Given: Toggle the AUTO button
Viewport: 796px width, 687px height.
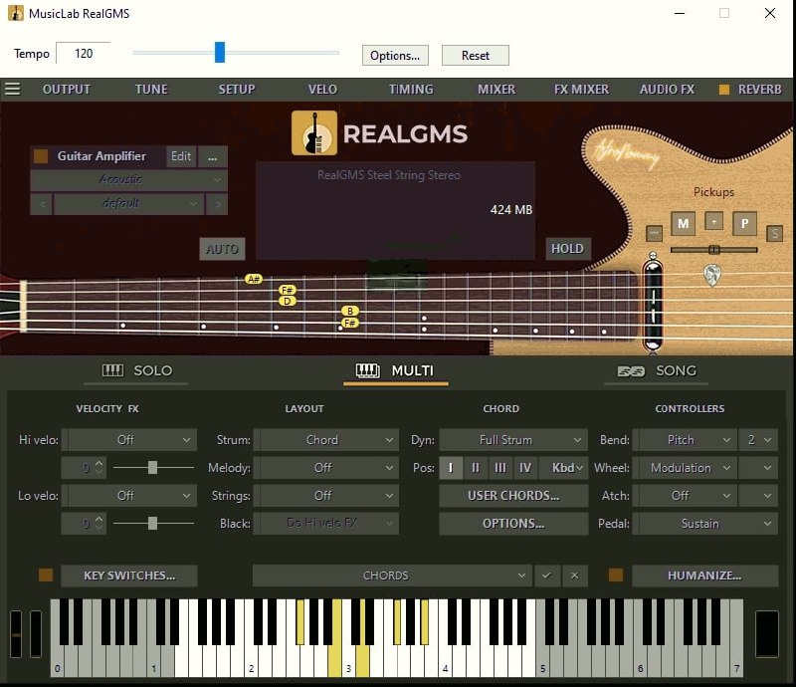Looking at the screenshot, I should pos(222,249).
